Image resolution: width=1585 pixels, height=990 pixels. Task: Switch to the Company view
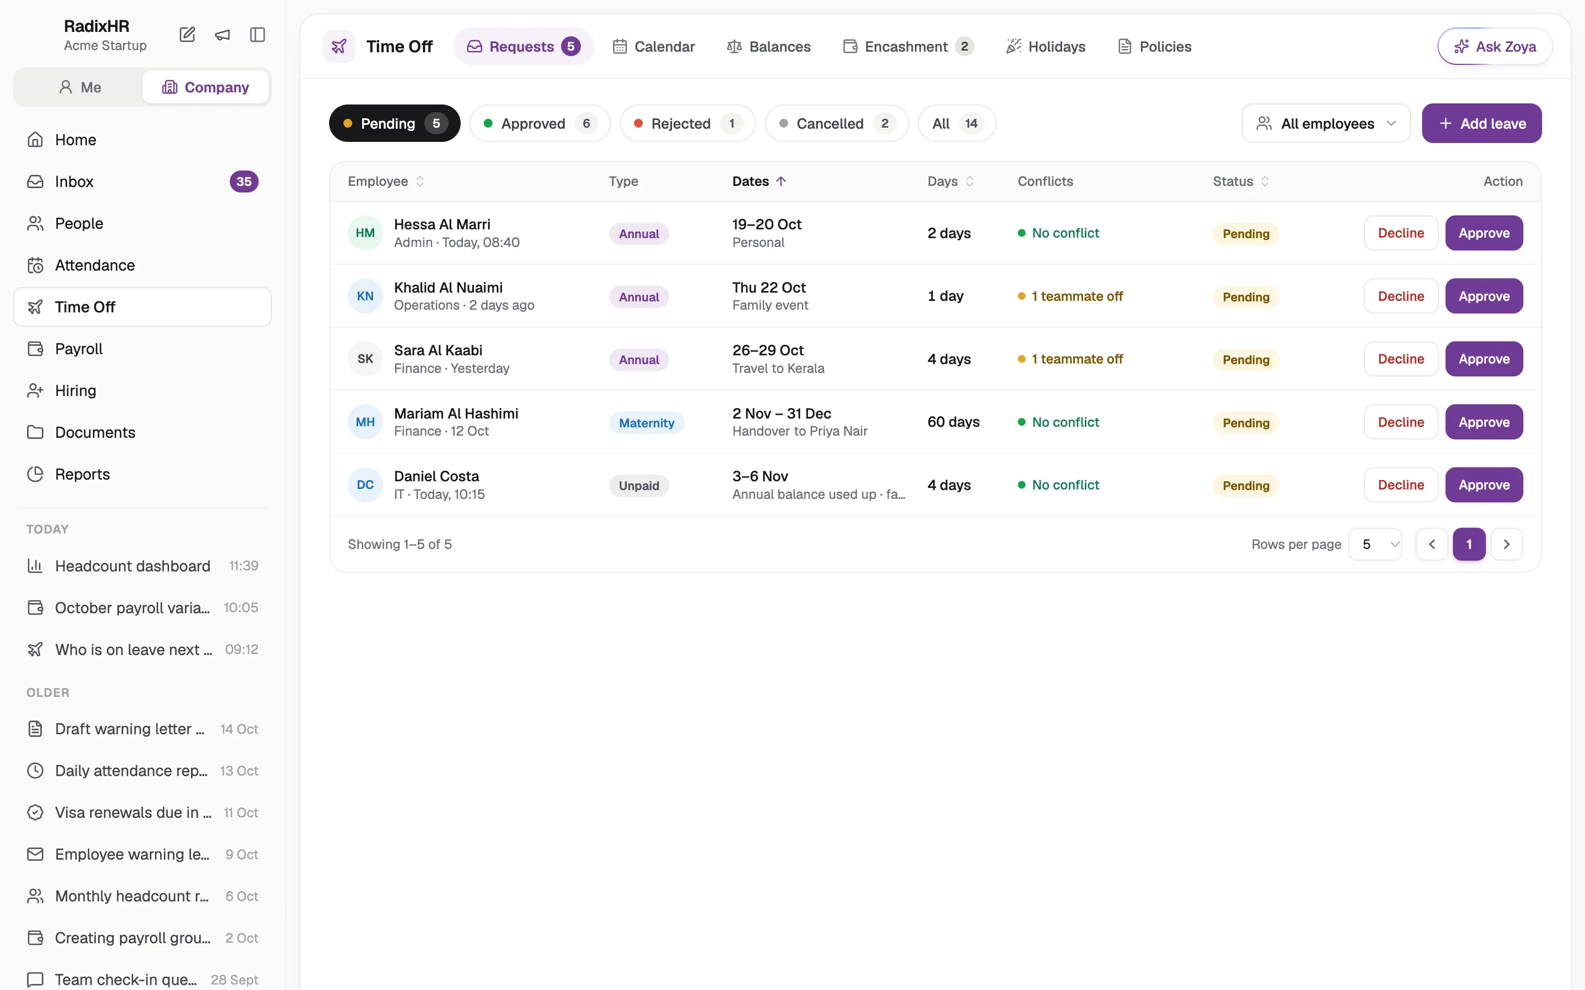point(206,87)
